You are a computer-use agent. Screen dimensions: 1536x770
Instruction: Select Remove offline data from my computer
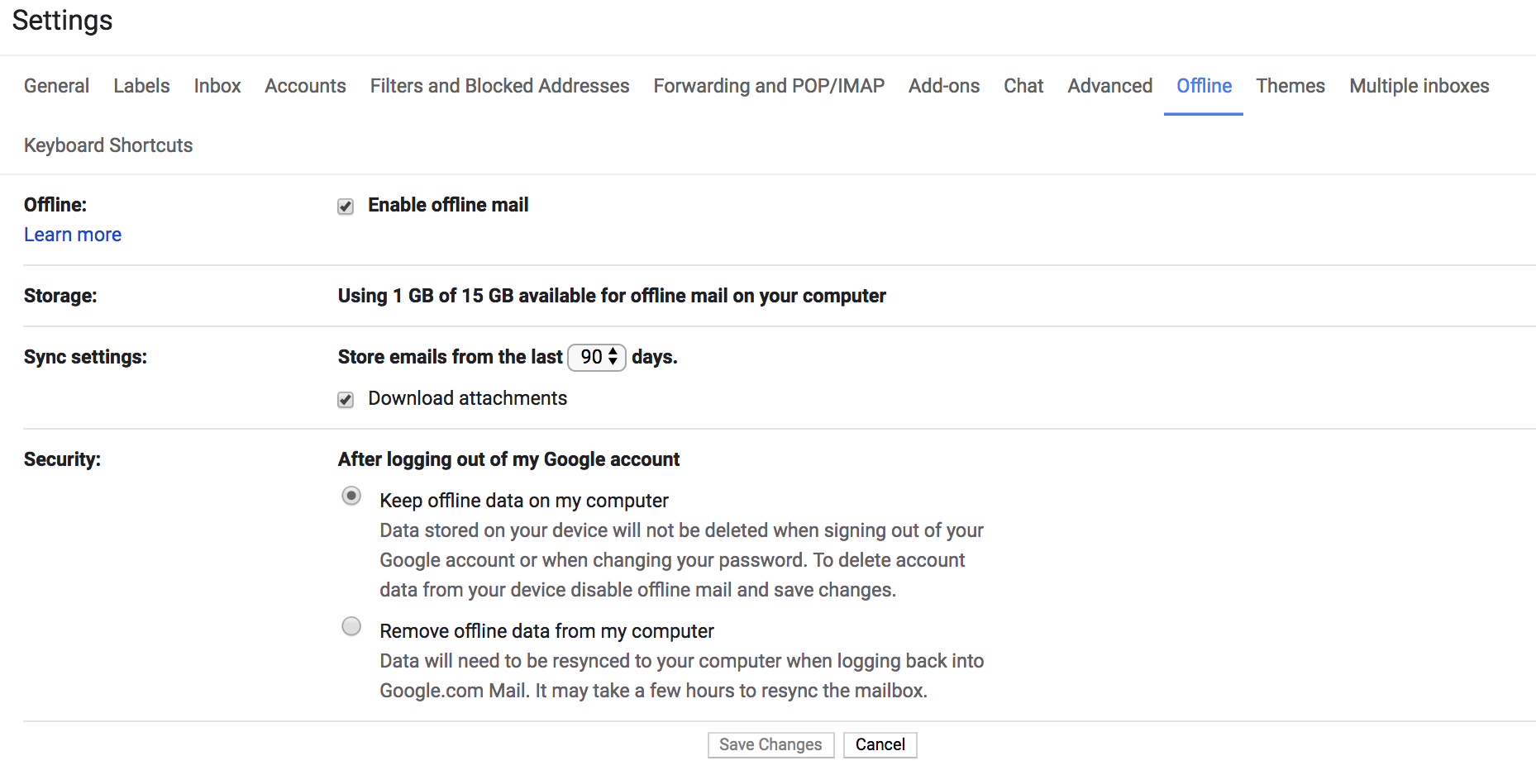click(x=351, y=626)
